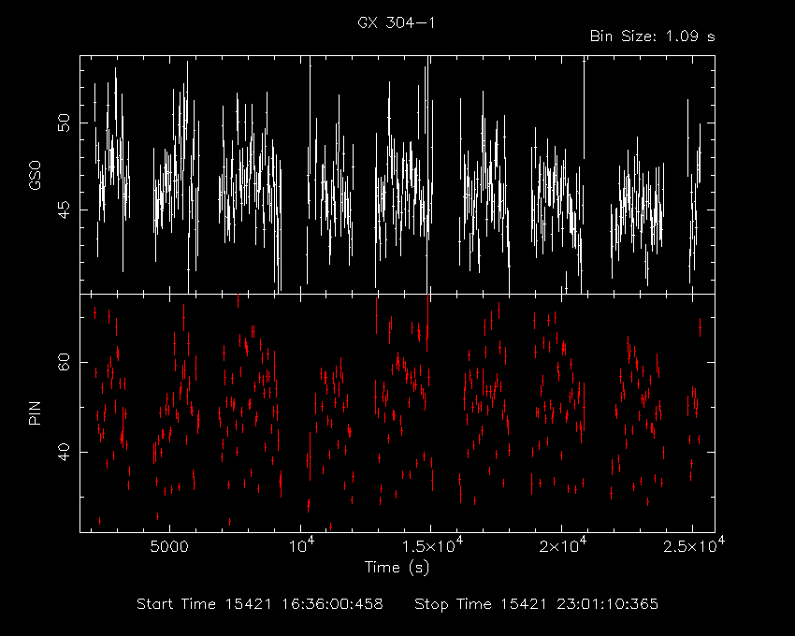Click the x-axis tick label 2×10^4
795x636 pixels.
point(563,544)
